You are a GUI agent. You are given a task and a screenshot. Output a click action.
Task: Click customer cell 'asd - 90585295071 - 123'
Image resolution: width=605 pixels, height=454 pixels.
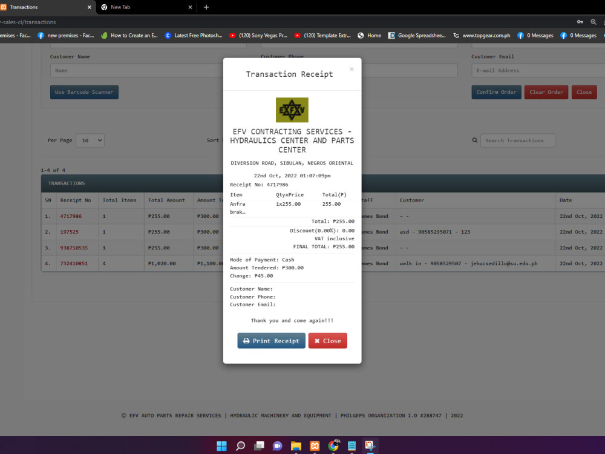coord(435,232)
